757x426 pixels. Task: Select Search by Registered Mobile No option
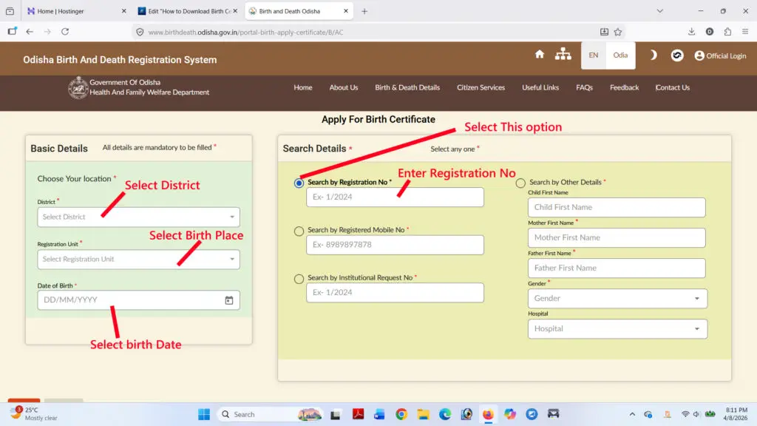tap(299, 231)
